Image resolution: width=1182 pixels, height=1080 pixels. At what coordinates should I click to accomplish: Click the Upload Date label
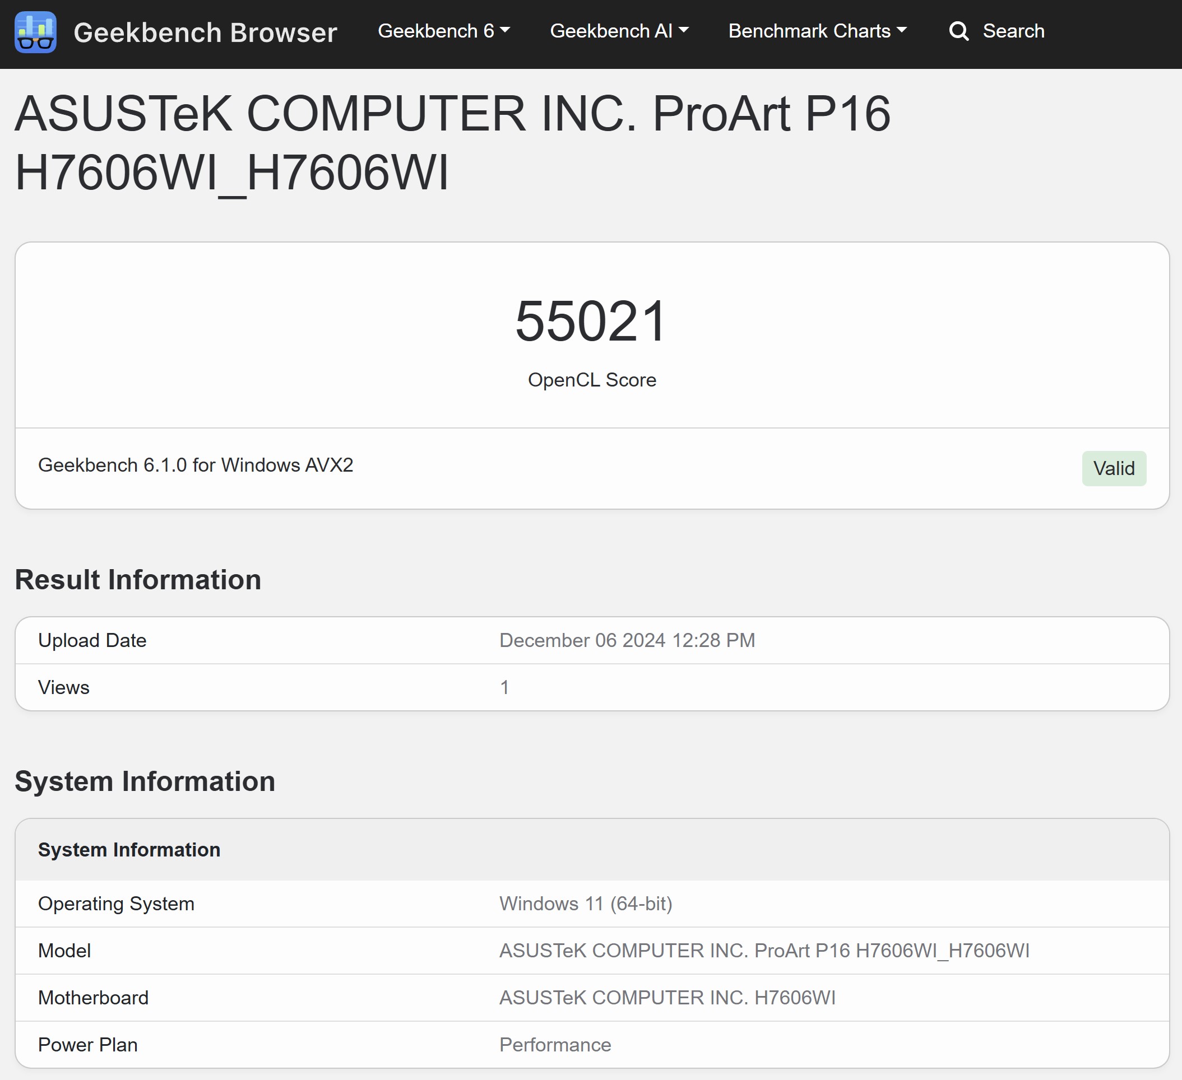click(x=92, y=640)
